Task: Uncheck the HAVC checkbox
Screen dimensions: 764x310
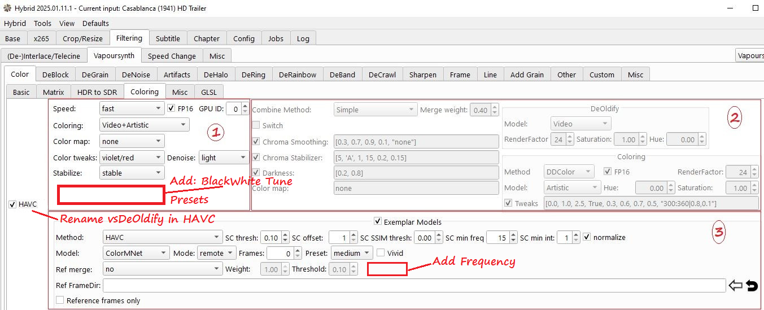Action: coord(13,204)
